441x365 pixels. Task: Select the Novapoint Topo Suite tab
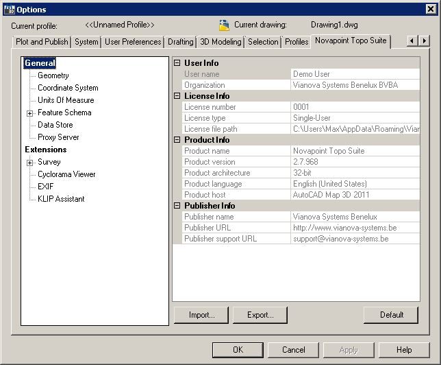click(x=351, y=41)
